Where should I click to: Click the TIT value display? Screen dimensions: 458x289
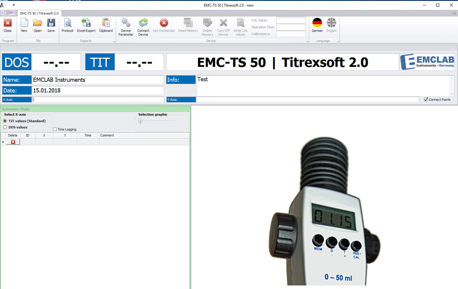(x=139, y=62)
